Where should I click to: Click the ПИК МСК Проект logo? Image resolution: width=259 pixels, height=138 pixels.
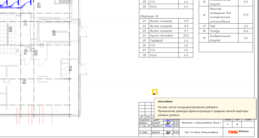tap(238, 132)
